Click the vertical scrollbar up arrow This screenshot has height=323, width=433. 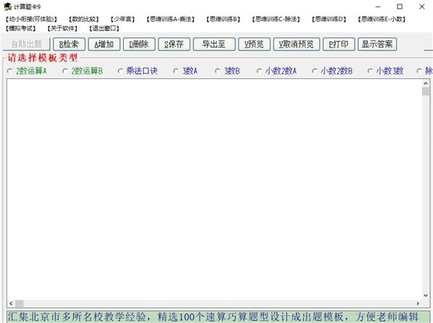tap(426, 83)
